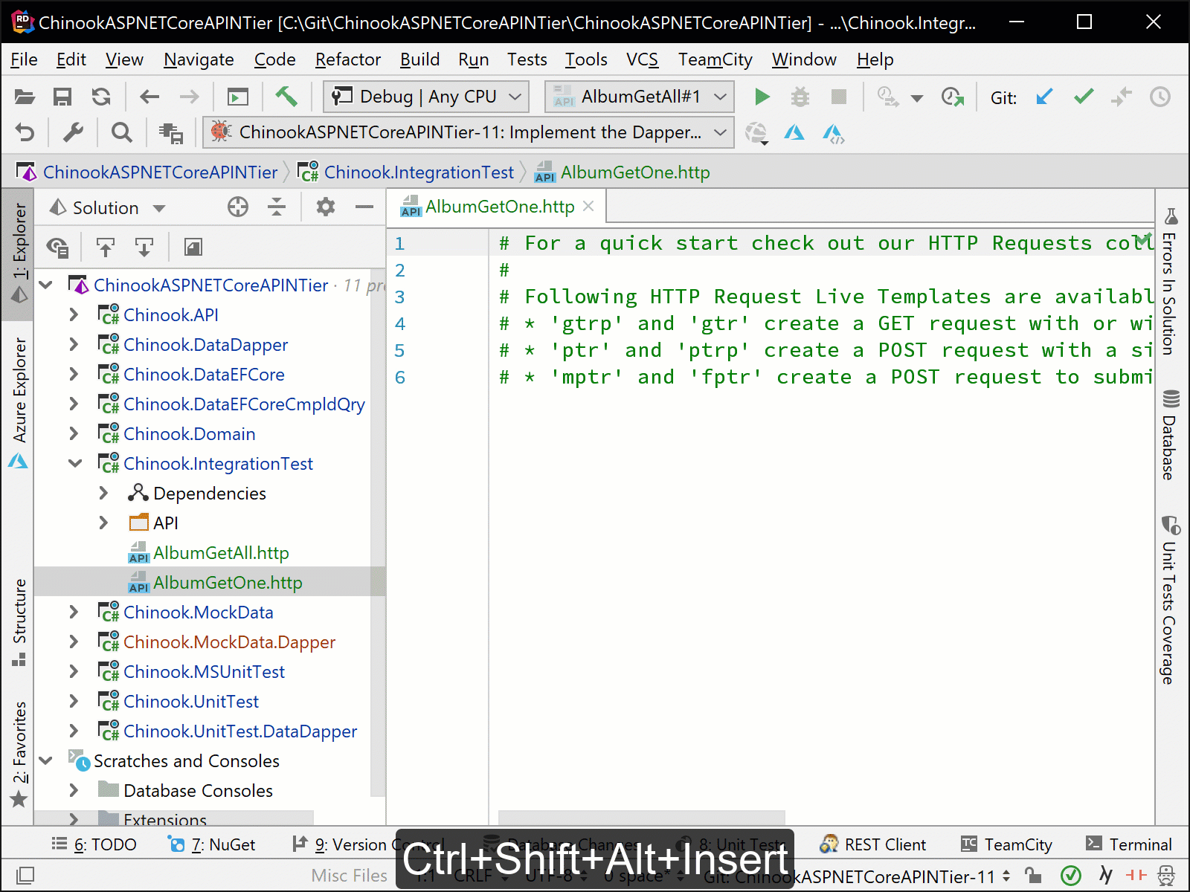
Task: Commit changes via the green checkmark icon
Action: coord(1083,97)
